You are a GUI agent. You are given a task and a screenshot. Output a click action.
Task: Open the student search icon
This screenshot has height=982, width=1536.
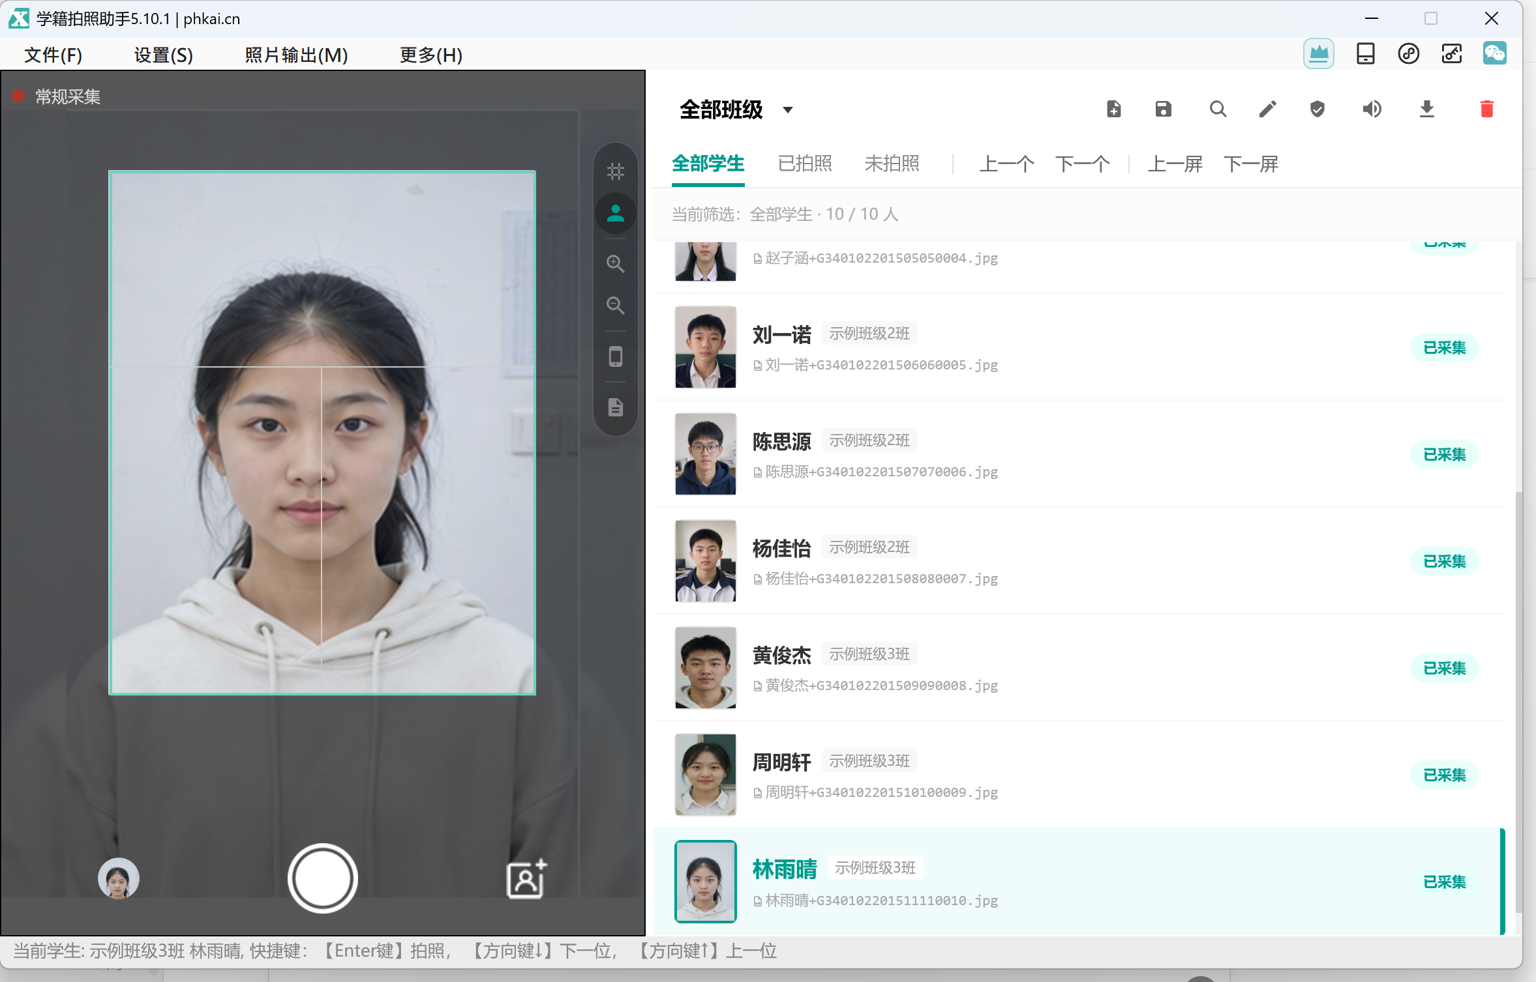1218,109
